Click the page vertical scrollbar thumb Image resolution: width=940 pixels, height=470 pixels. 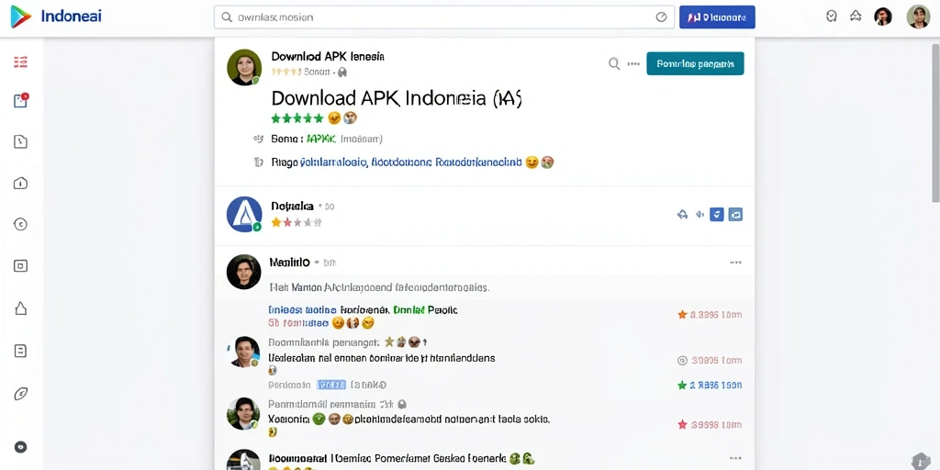coord(935,122)
